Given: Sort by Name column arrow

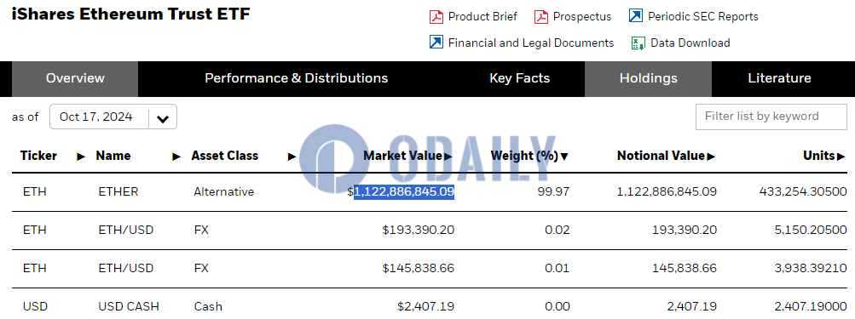Looking at the screenshot, I should 176,157.
